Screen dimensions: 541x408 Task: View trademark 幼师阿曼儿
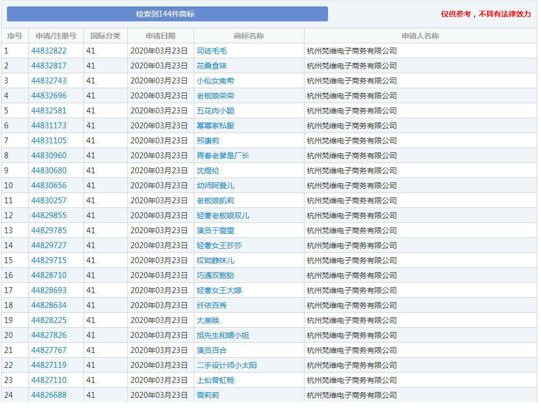[x=215, y=186]
